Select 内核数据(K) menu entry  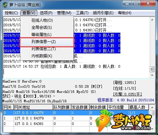(x=47, y=56)
